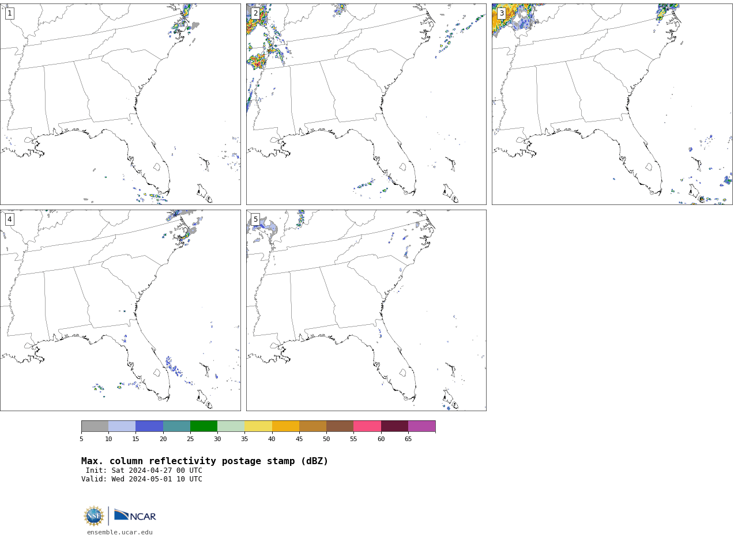Screen dimensions: 738x539
Task: Click the colorbar tick label 30
Action: click(217, 439)
